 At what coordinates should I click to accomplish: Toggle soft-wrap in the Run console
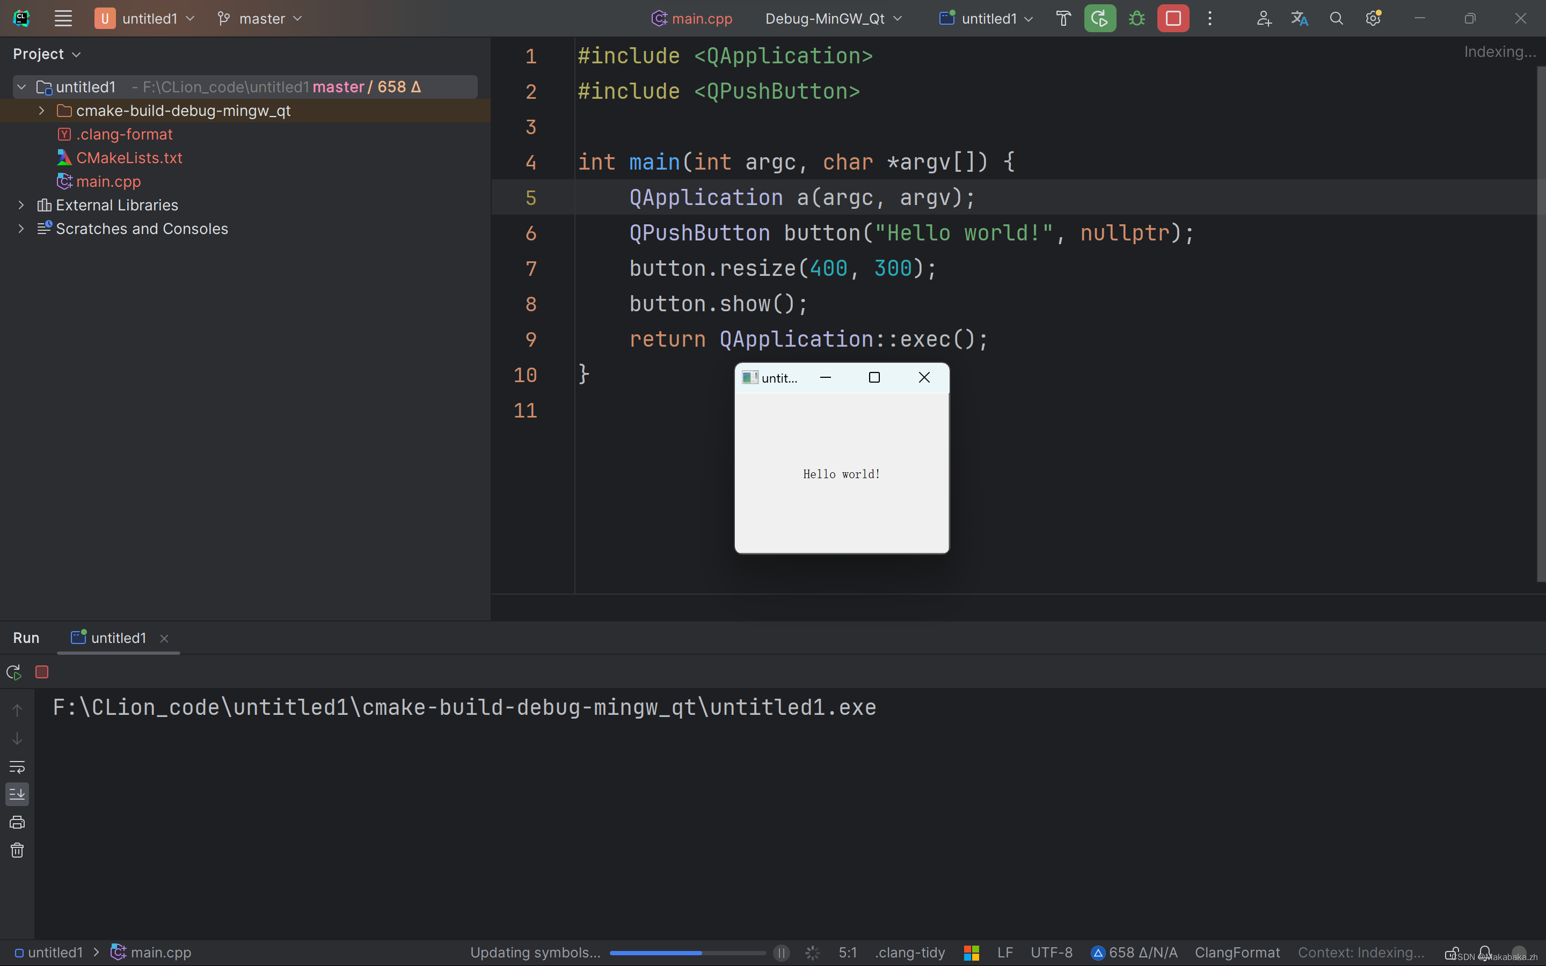tap(17, 767)
